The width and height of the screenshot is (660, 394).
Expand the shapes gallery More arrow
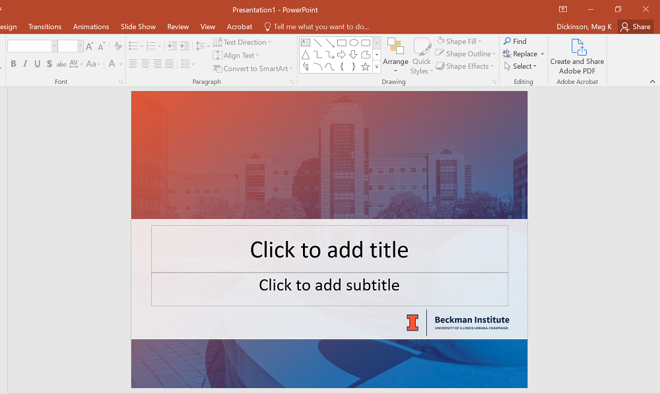tap(377, 67)
